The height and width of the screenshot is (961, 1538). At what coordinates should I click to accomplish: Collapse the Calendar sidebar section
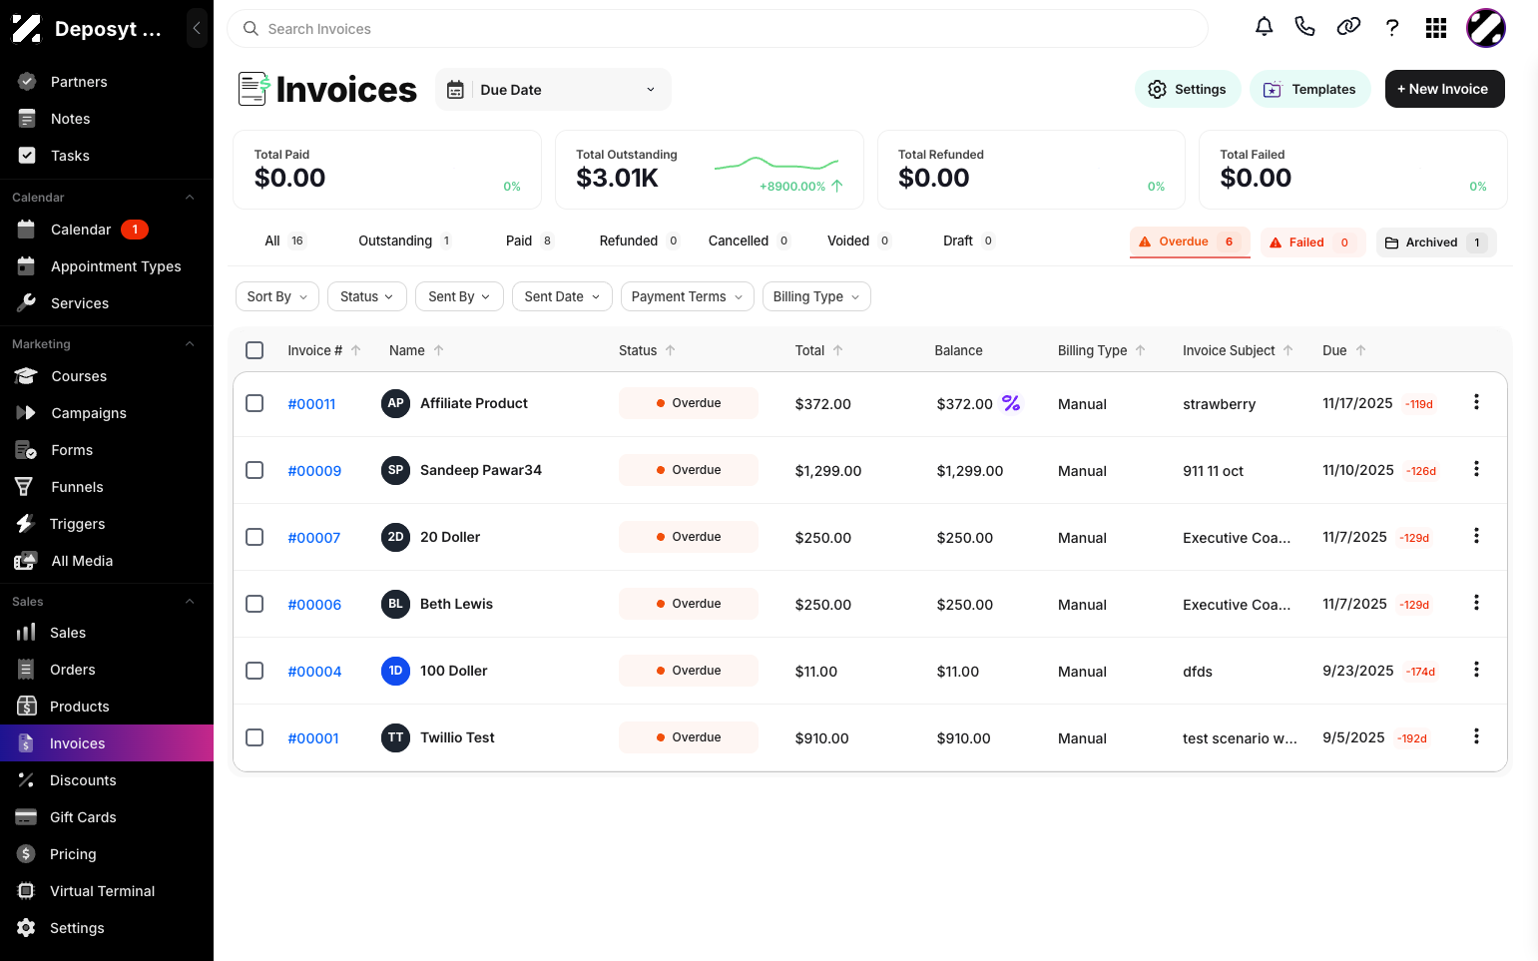click(190, 198)
